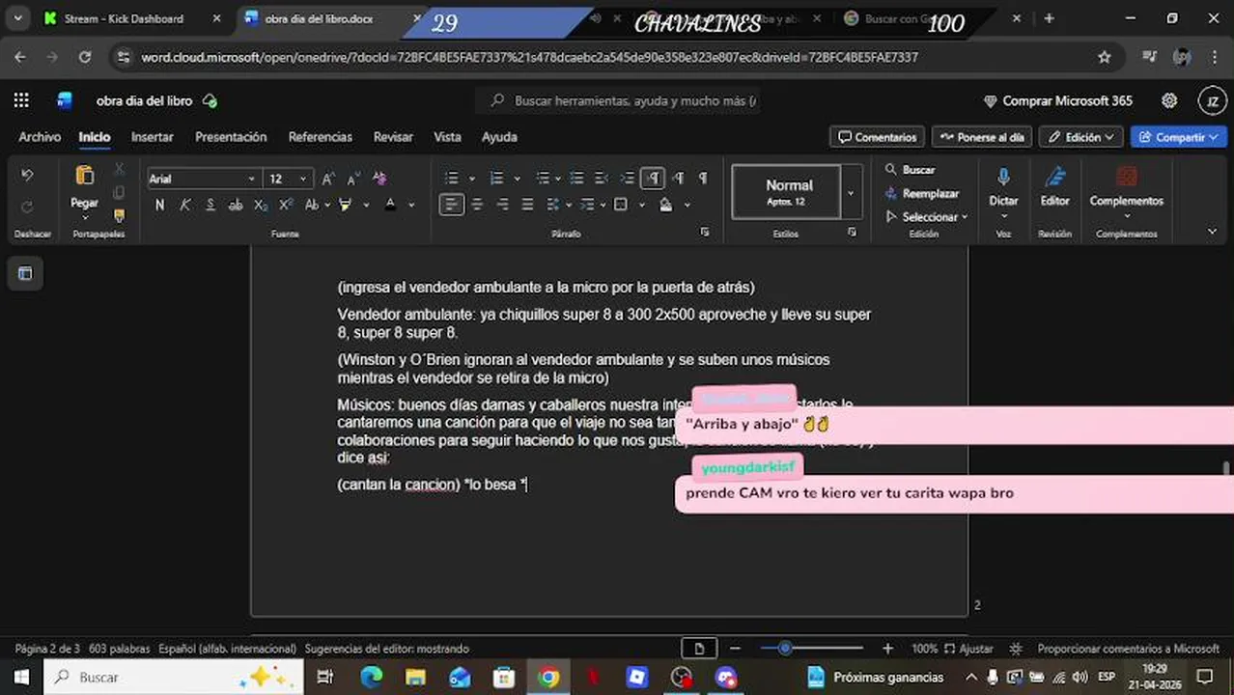Open the Editor review tool
The width and height of the screenshot is (1234, 695).
point(1054,188)
